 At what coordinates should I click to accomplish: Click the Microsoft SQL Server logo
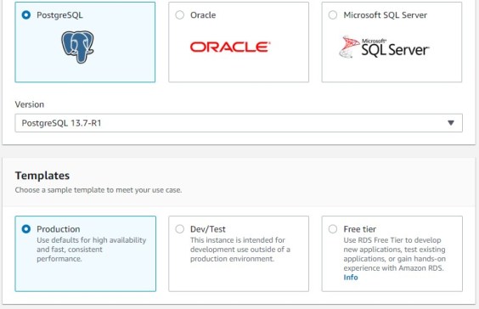pos(384,47)
